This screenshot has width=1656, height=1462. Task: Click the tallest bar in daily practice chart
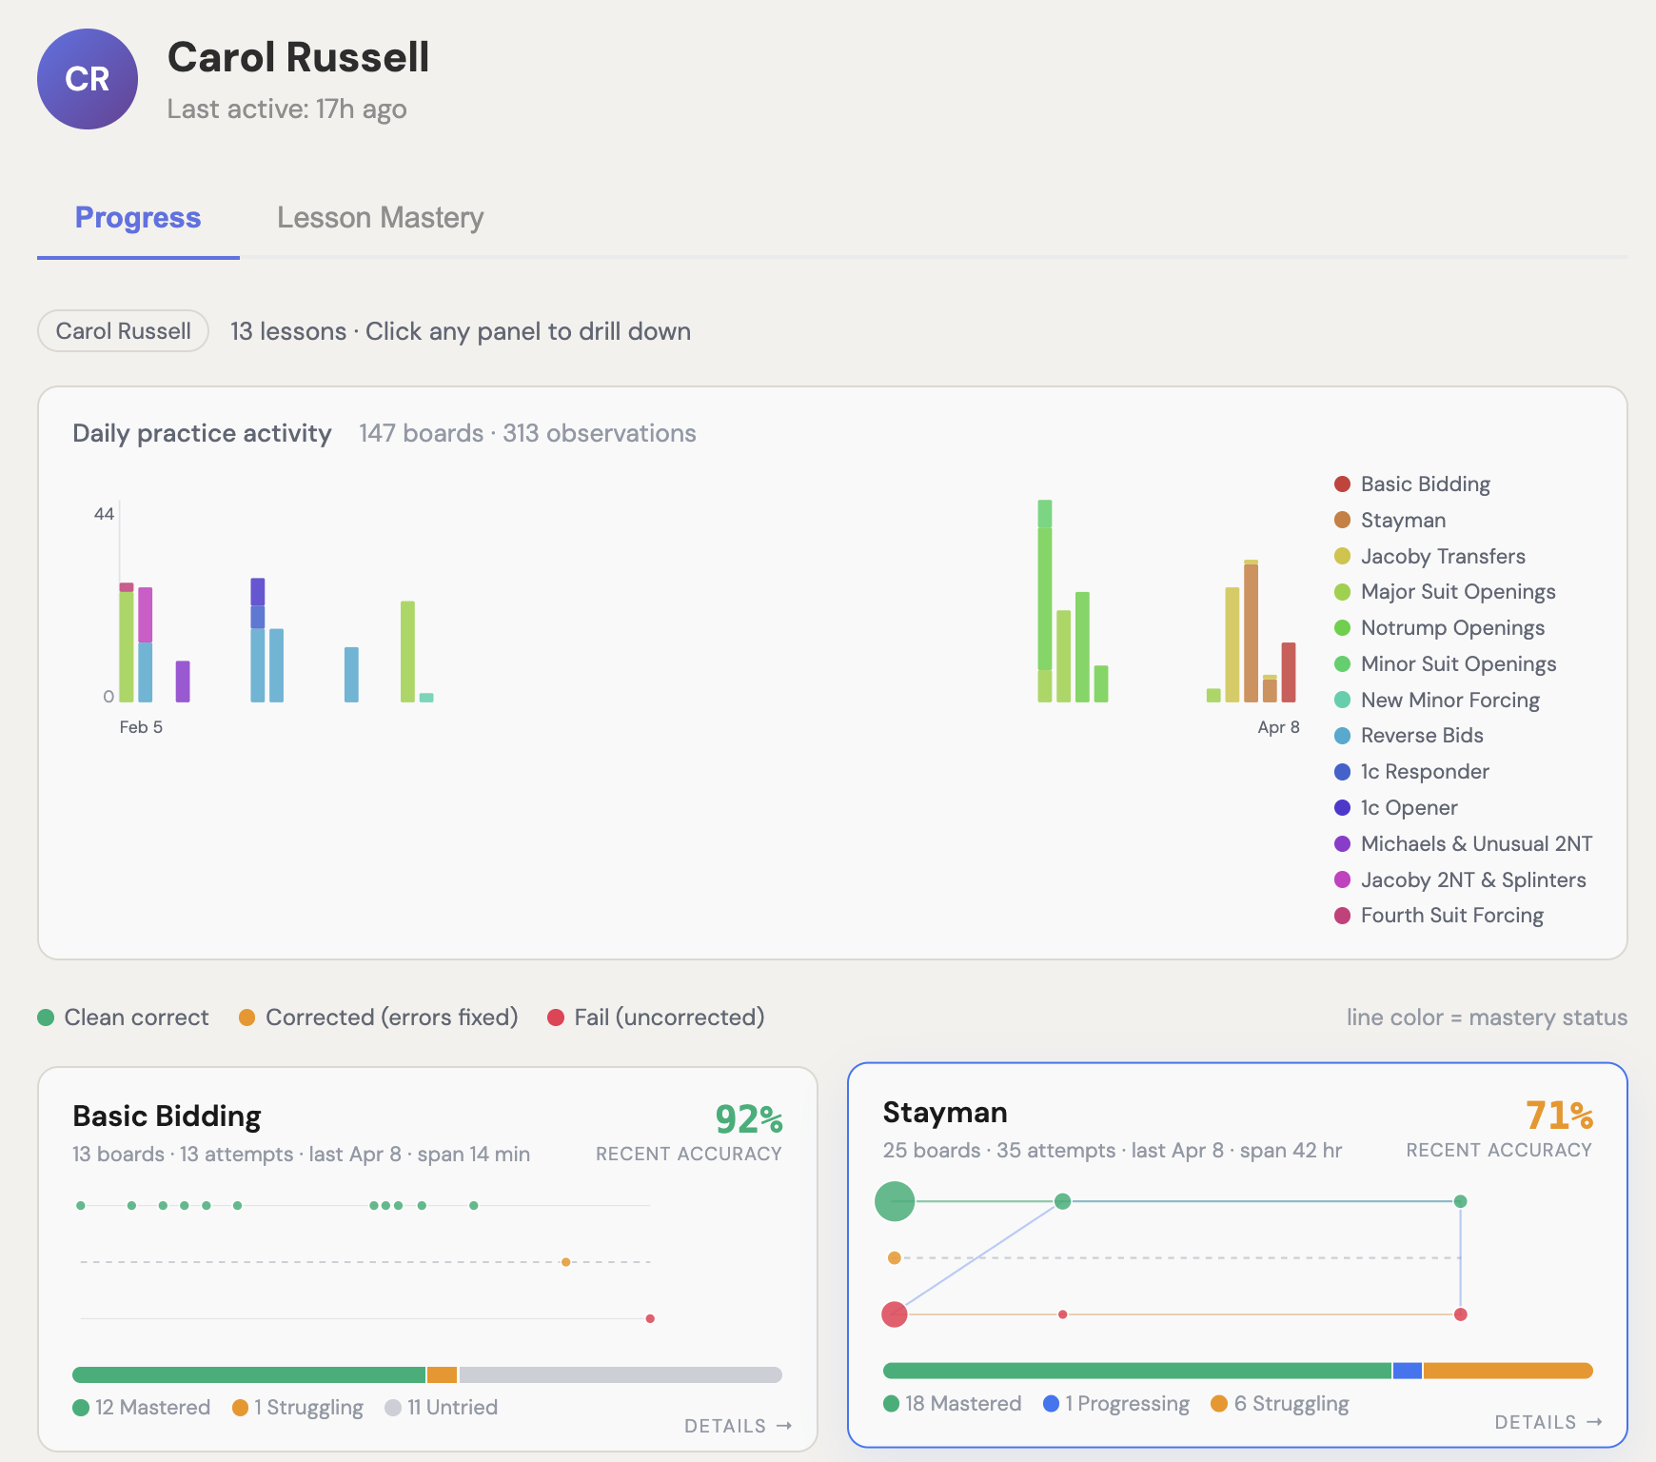point(1043,600)
